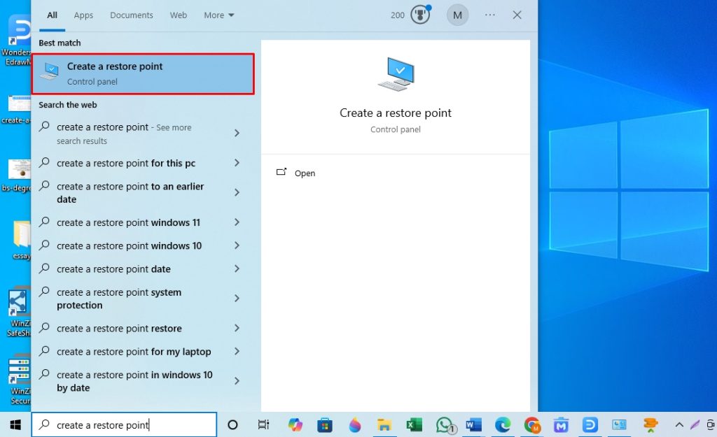717x437 pixels.
Task: Open the three-dots options menu
Action: pos(489,15)
